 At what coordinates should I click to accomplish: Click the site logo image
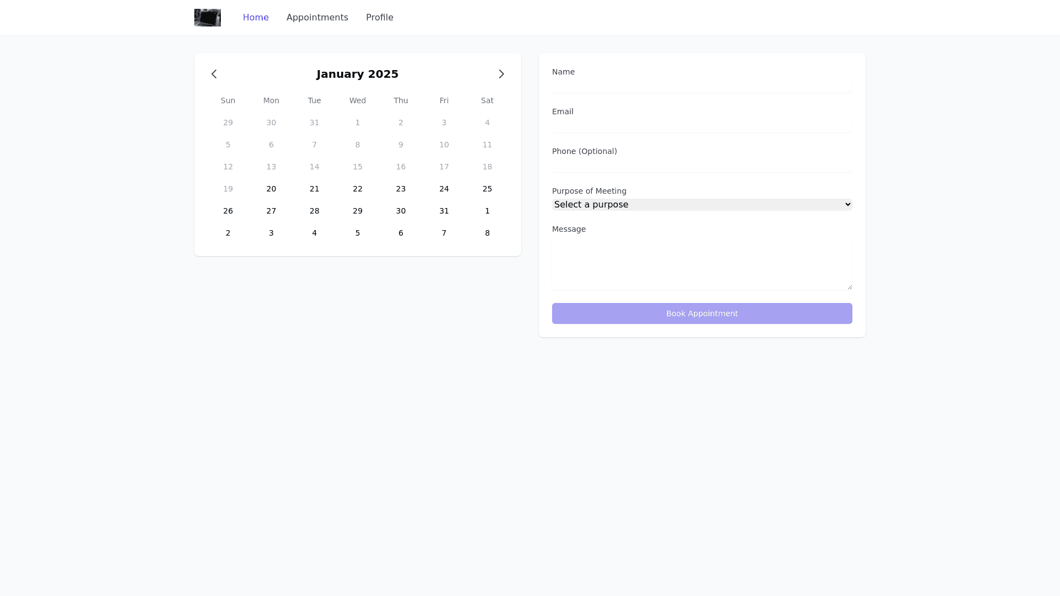208,18
